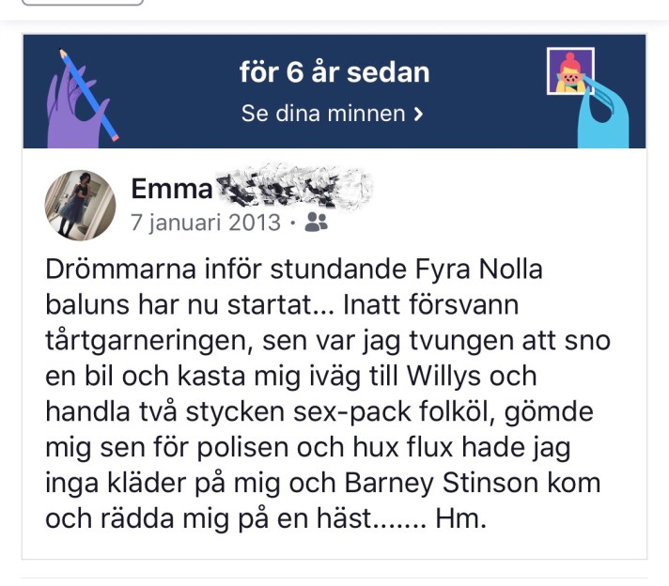
Task: Click the partially visible button at top left
Action: click(x=82, y=2)
